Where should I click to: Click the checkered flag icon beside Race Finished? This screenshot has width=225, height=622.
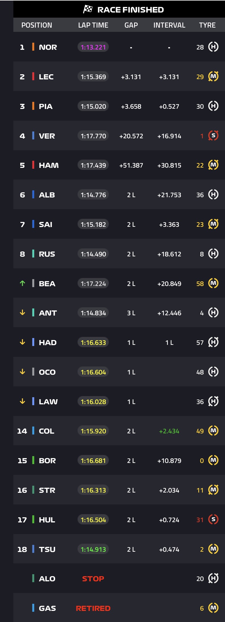click(88, 9)
